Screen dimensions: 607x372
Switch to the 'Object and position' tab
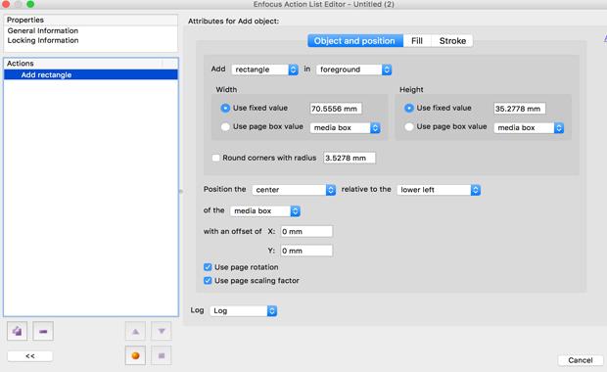point(355,41)
